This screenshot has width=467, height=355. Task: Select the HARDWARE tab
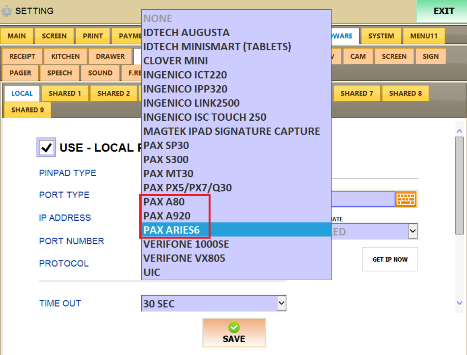345,36
